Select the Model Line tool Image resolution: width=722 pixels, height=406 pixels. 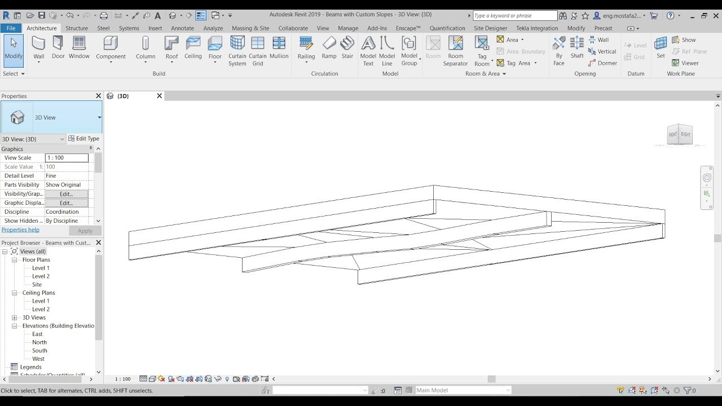tap(387, 51)
